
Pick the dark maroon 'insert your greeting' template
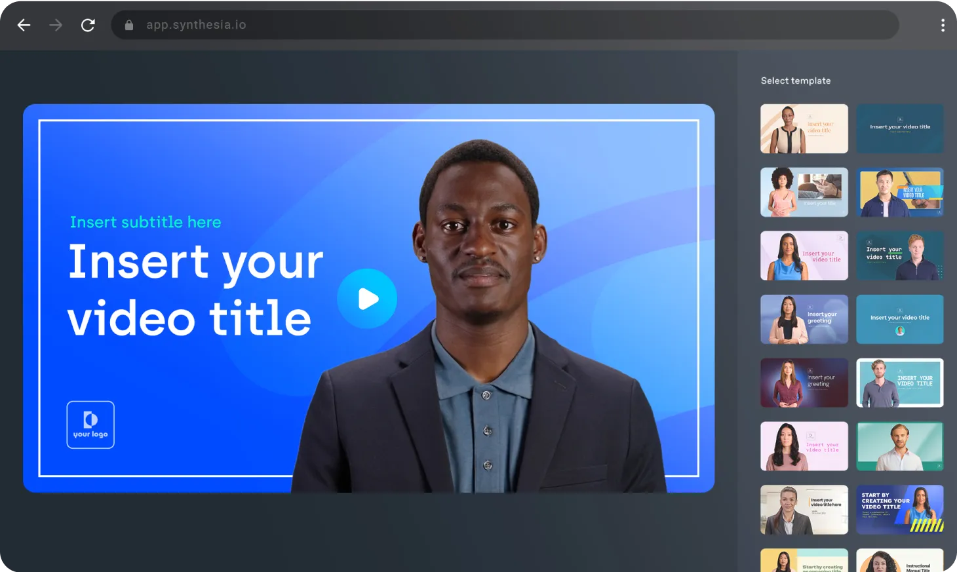(x=804, y=383)
